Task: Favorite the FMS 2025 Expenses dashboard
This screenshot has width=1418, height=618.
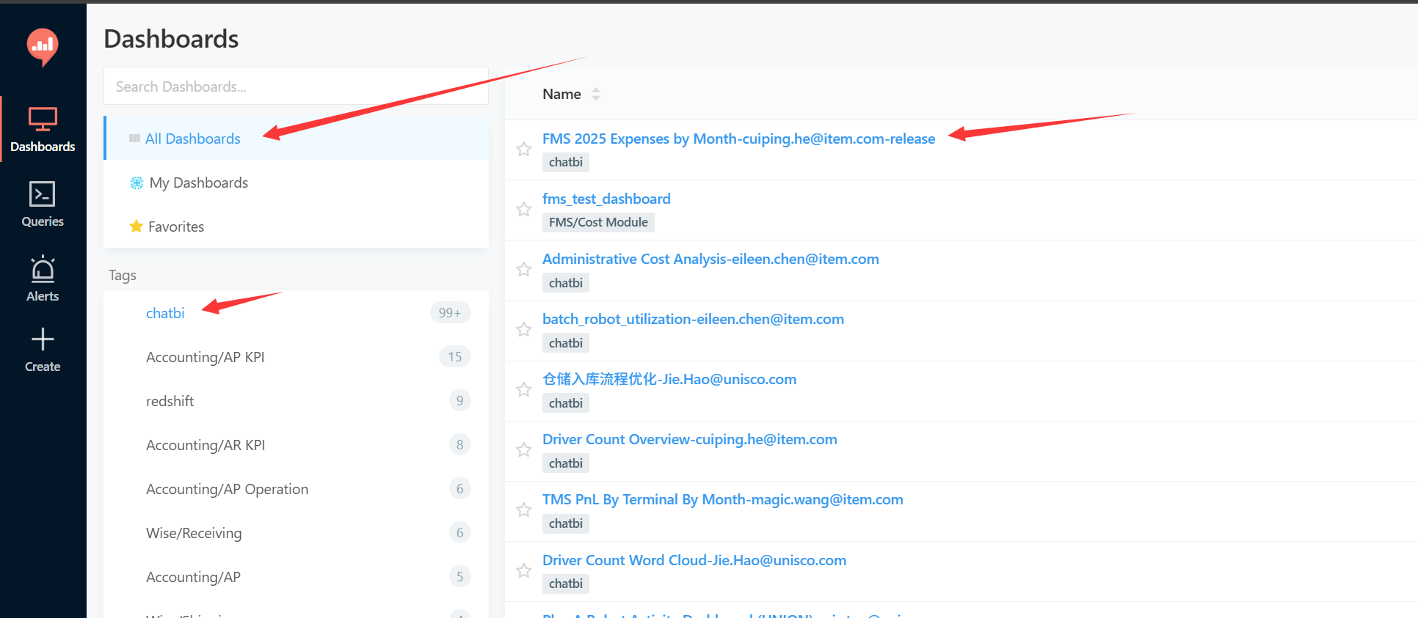Action: (x=523, y=150)
